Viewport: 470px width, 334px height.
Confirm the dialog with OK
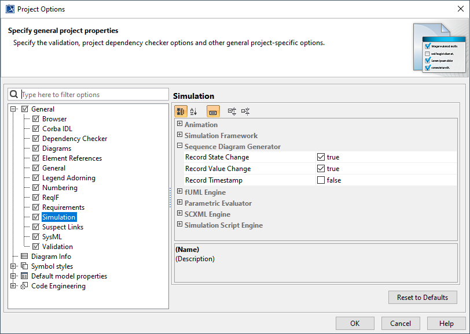355,324
